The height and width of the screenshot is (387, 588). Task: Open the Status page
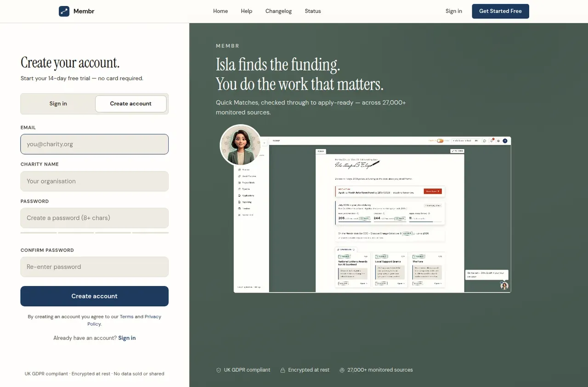coord(313,11)
